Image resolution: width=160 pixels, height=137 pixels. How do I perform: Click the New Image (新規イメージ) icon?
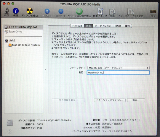tap(100, 11)
